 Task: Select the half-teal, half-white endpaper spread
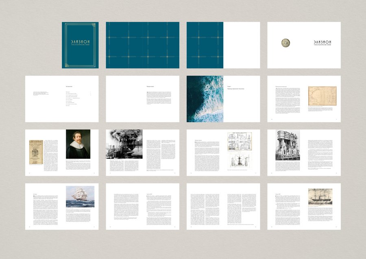[223, 45]
